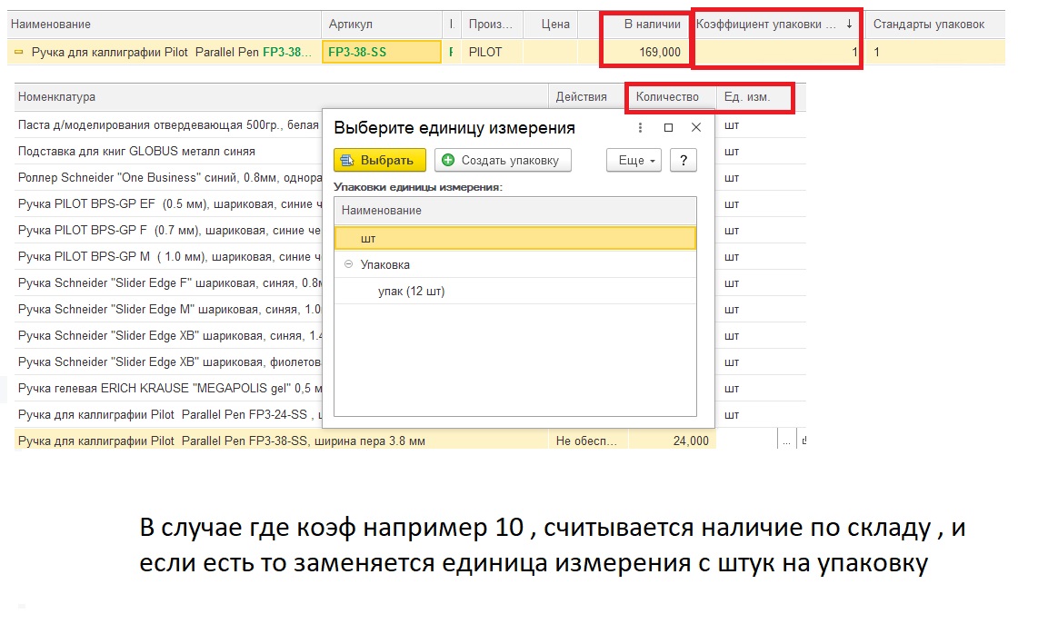The image size is (1048, 624).
Task: Click the Количество column header
Action: (x=667, y=97)
